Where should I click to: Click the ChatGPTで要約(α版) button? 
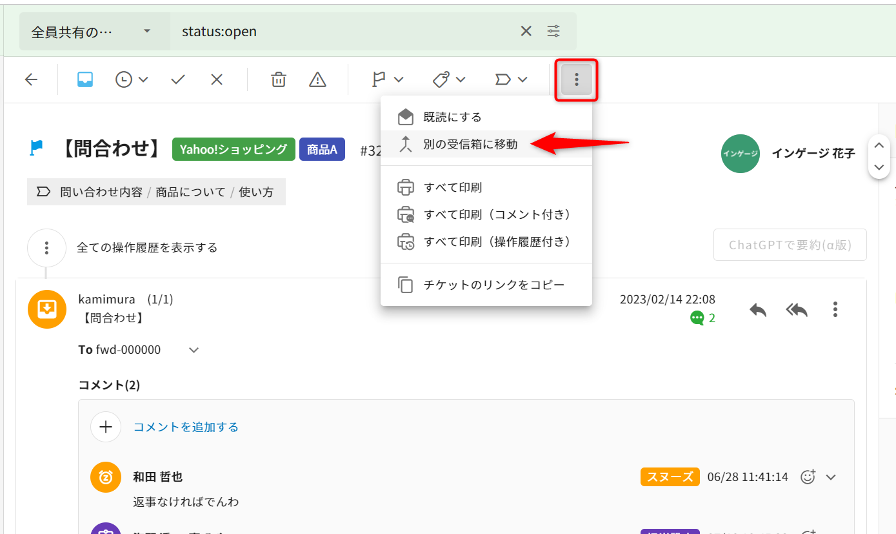[790, 245]
